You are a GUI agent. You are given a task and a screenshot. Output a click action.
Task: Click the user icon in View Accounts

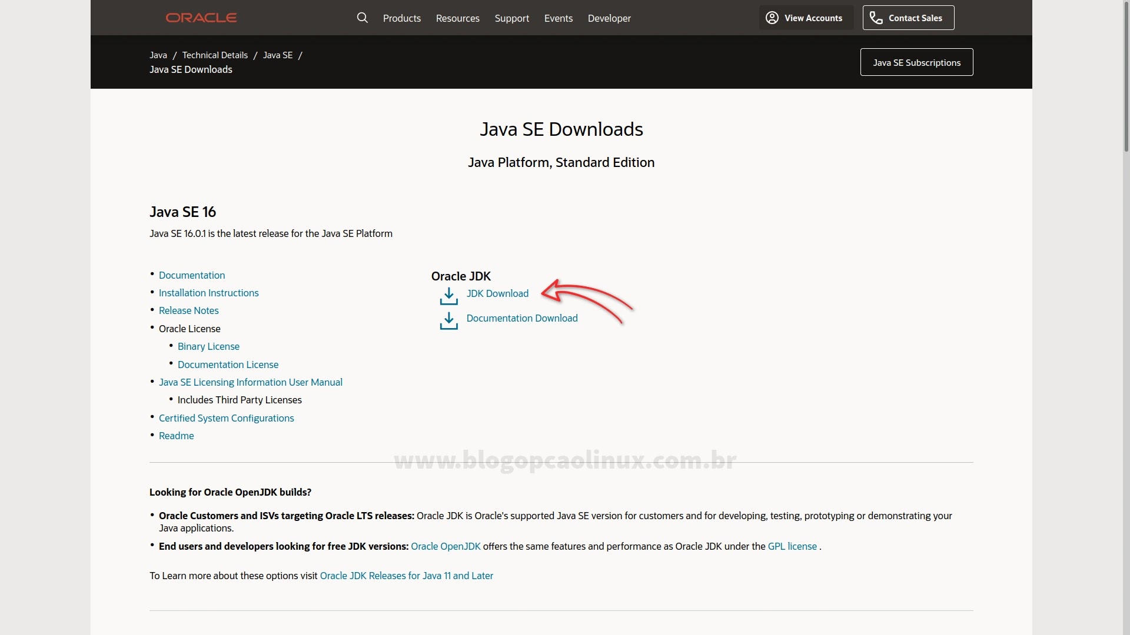pyautogui.click(x=772, y=18)
